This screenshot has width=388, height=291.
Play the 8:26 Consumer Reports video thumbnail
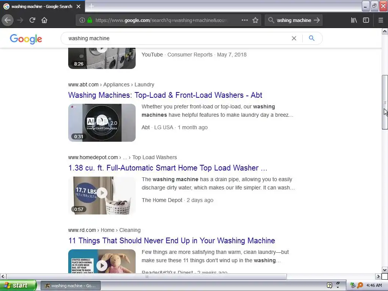pos(102,58)
